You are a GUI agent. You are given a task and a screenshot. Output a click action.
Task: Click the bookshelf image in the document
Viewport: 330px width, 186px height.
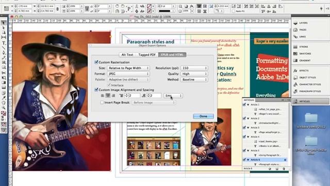[154, 151]
